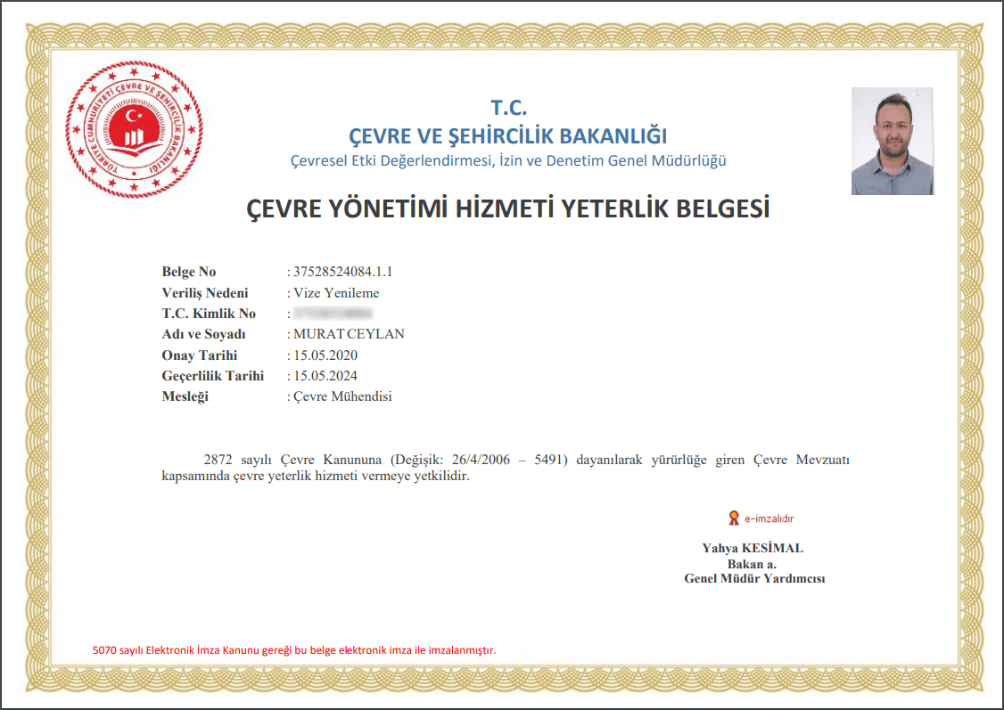Screen dimensions: 1004x710
Task: Click the paragraph starting with 2872 sayılı
Action: (506, 468)
